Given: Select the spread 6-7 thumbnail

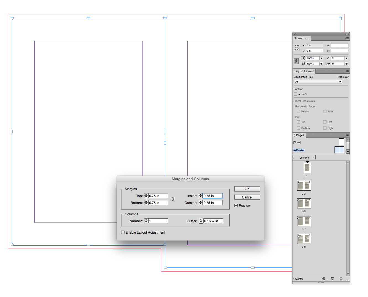Looking at the screenshot, I should tap(304, 221).
